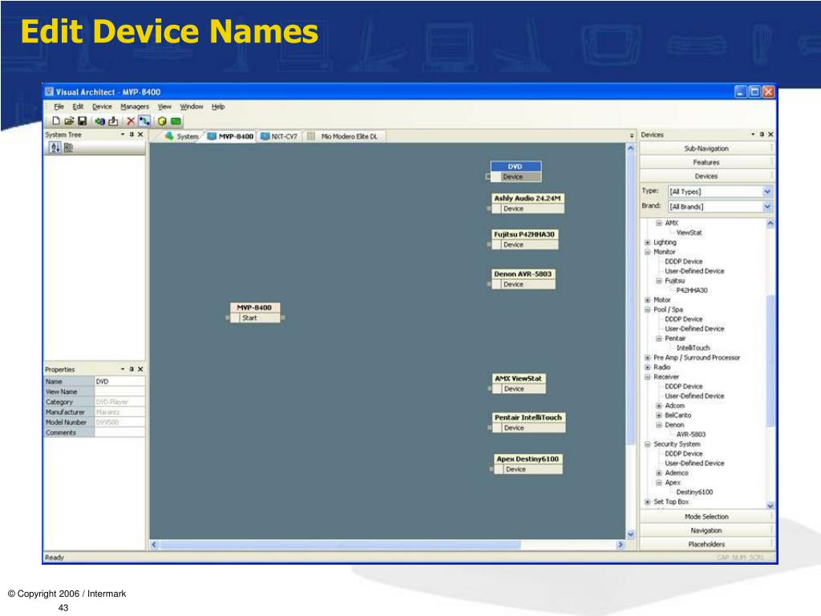
Task: Click the yellow hexagon toolbar icon
Action: (x=162, y=121)
